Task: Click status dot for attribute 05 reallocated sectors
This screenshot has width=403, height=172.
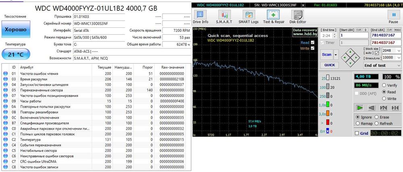Action: 5,90
